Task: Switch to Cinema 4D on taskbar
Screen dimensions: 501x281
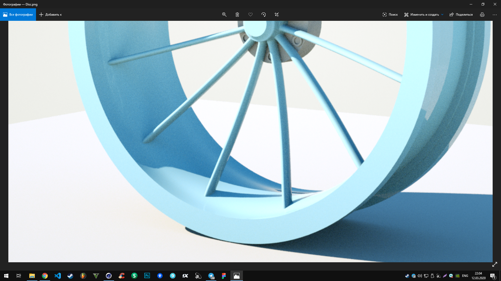Action: pos(109,276)
